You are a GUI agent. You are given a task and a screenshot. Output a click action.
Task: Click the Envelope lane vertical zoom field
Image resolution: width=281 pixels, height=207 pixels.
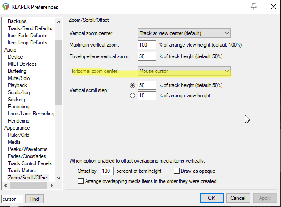point(147,56)
